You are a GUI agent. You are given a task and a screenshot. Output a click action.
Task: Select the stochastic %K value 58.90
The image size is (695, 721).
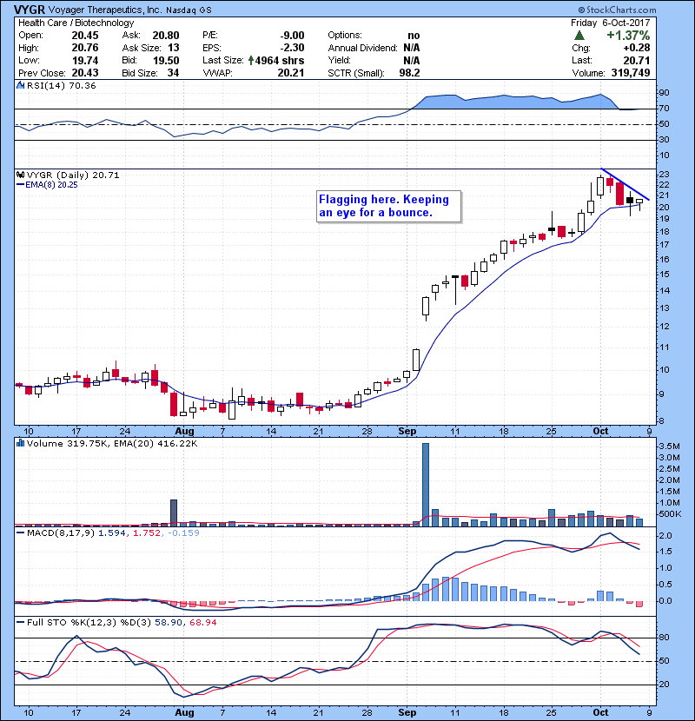coord(169,622)
